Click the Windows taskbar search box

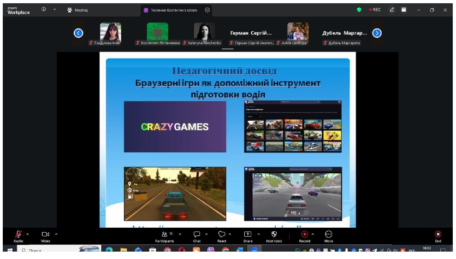(59, 250)
